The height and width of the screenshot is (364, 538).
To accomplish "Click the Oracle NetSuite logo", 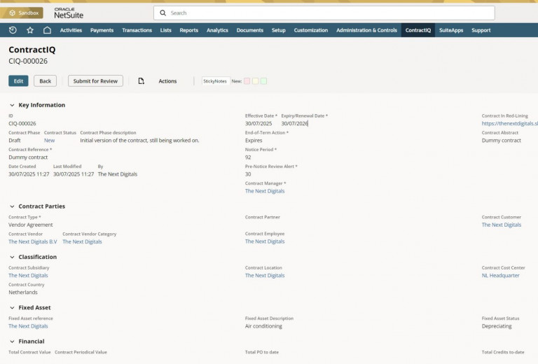I will coord(69,13).
